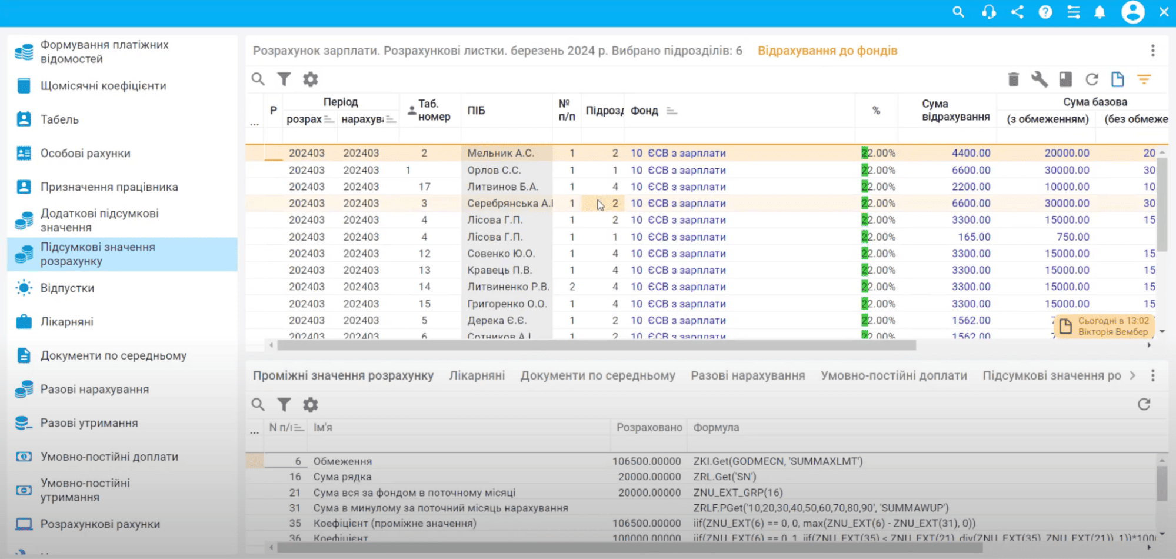
Task: Open sort menu on нарахув period column
Action: click(391, 119)
